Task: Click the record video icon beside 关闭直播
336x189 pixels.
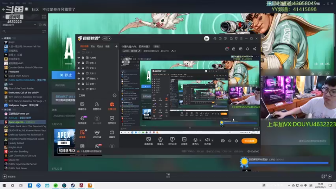Action: pyautogui.click(x=223, y=141)
